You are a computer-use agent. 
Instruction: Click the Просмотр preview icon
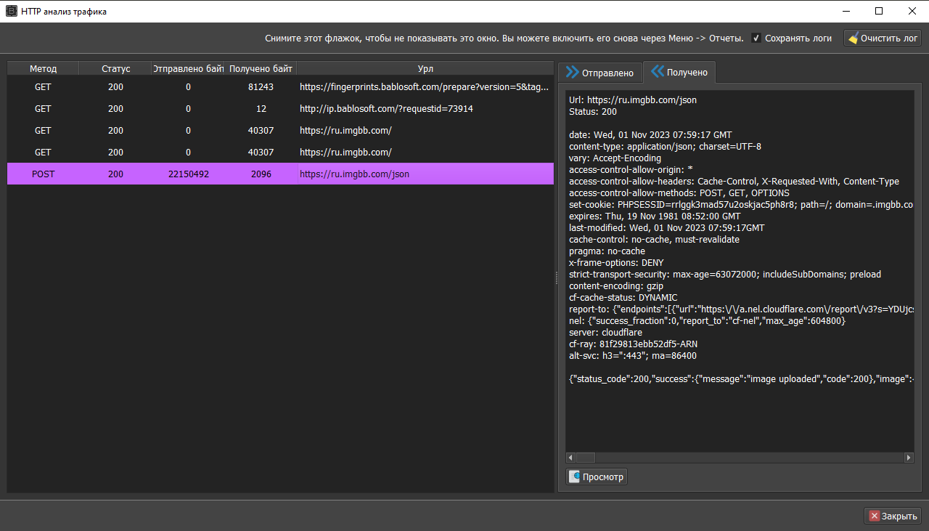(x=574, y=477)
